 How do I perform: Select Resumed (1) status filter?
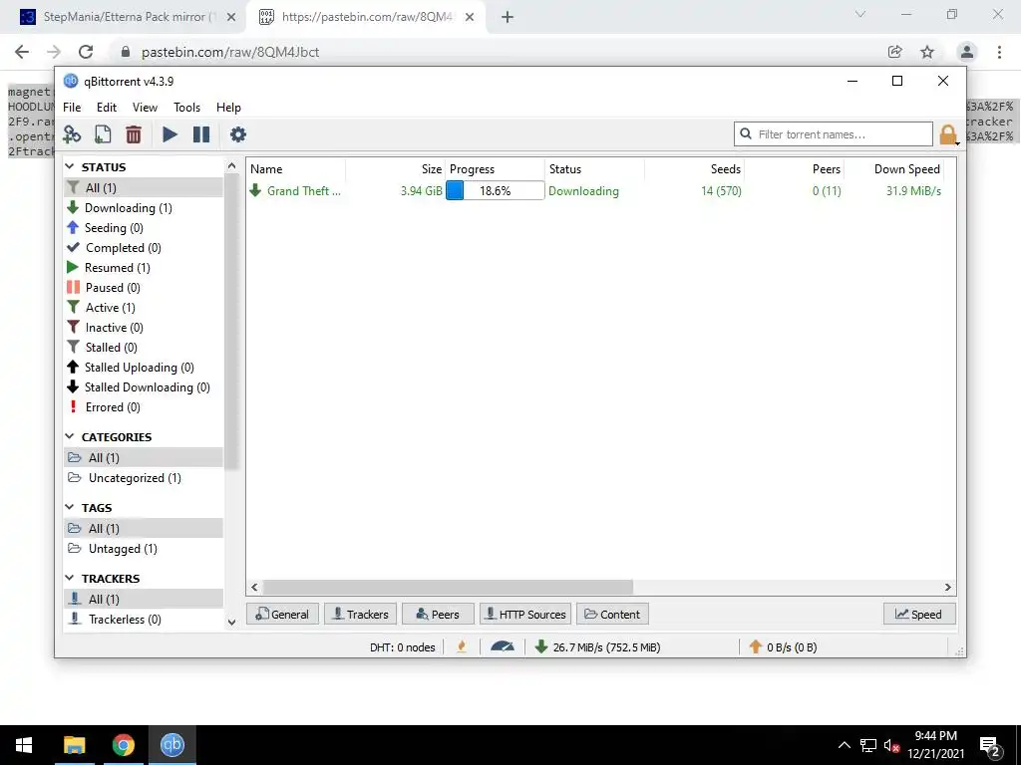pos(144,268)
